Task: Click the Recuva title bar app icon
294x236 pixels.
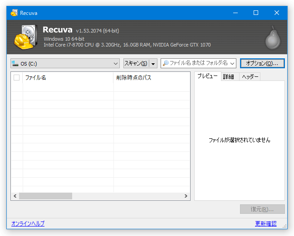Action: click(x=14, y=13)
